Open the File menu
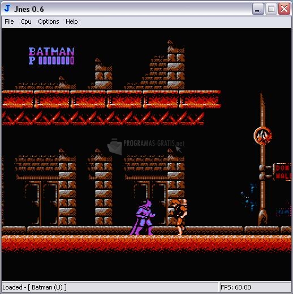The image size is (293, 294). 9,21
